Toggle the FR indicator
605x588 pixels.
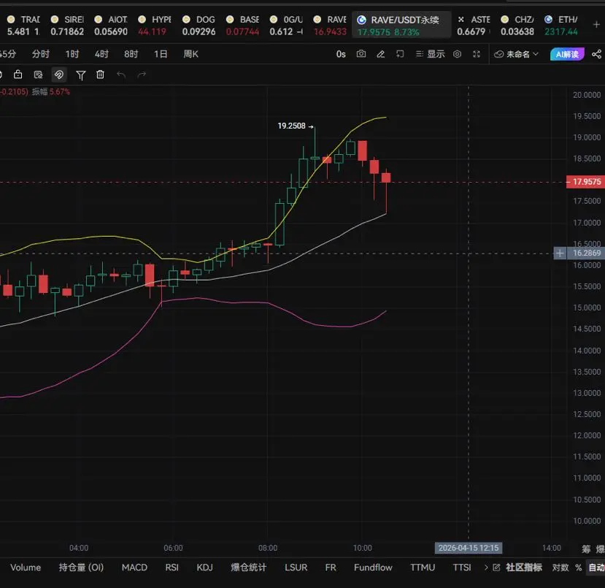pos(331,567)
